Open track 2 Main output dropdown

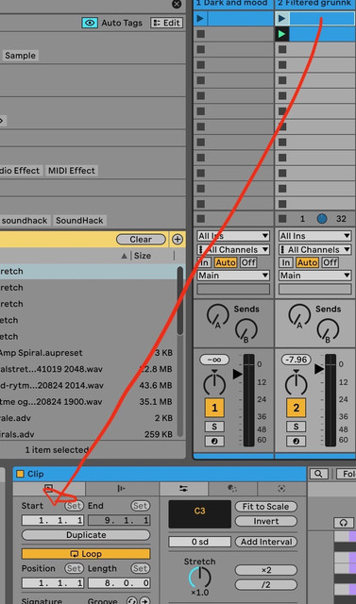pyautogui.click(x=315, y=276)
